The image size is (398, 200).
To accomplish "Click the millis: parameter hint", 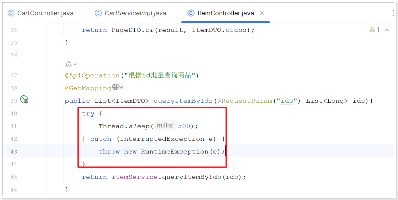I will (165, 126).
